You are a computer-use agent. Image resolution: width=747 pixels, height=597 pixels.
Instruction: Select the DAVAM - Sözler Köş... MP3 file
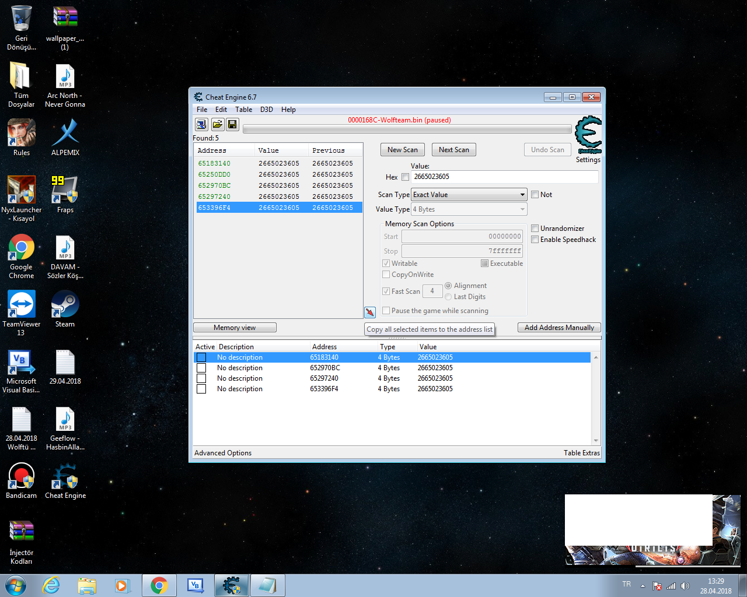pyautogui.click(x=65, y=257)
